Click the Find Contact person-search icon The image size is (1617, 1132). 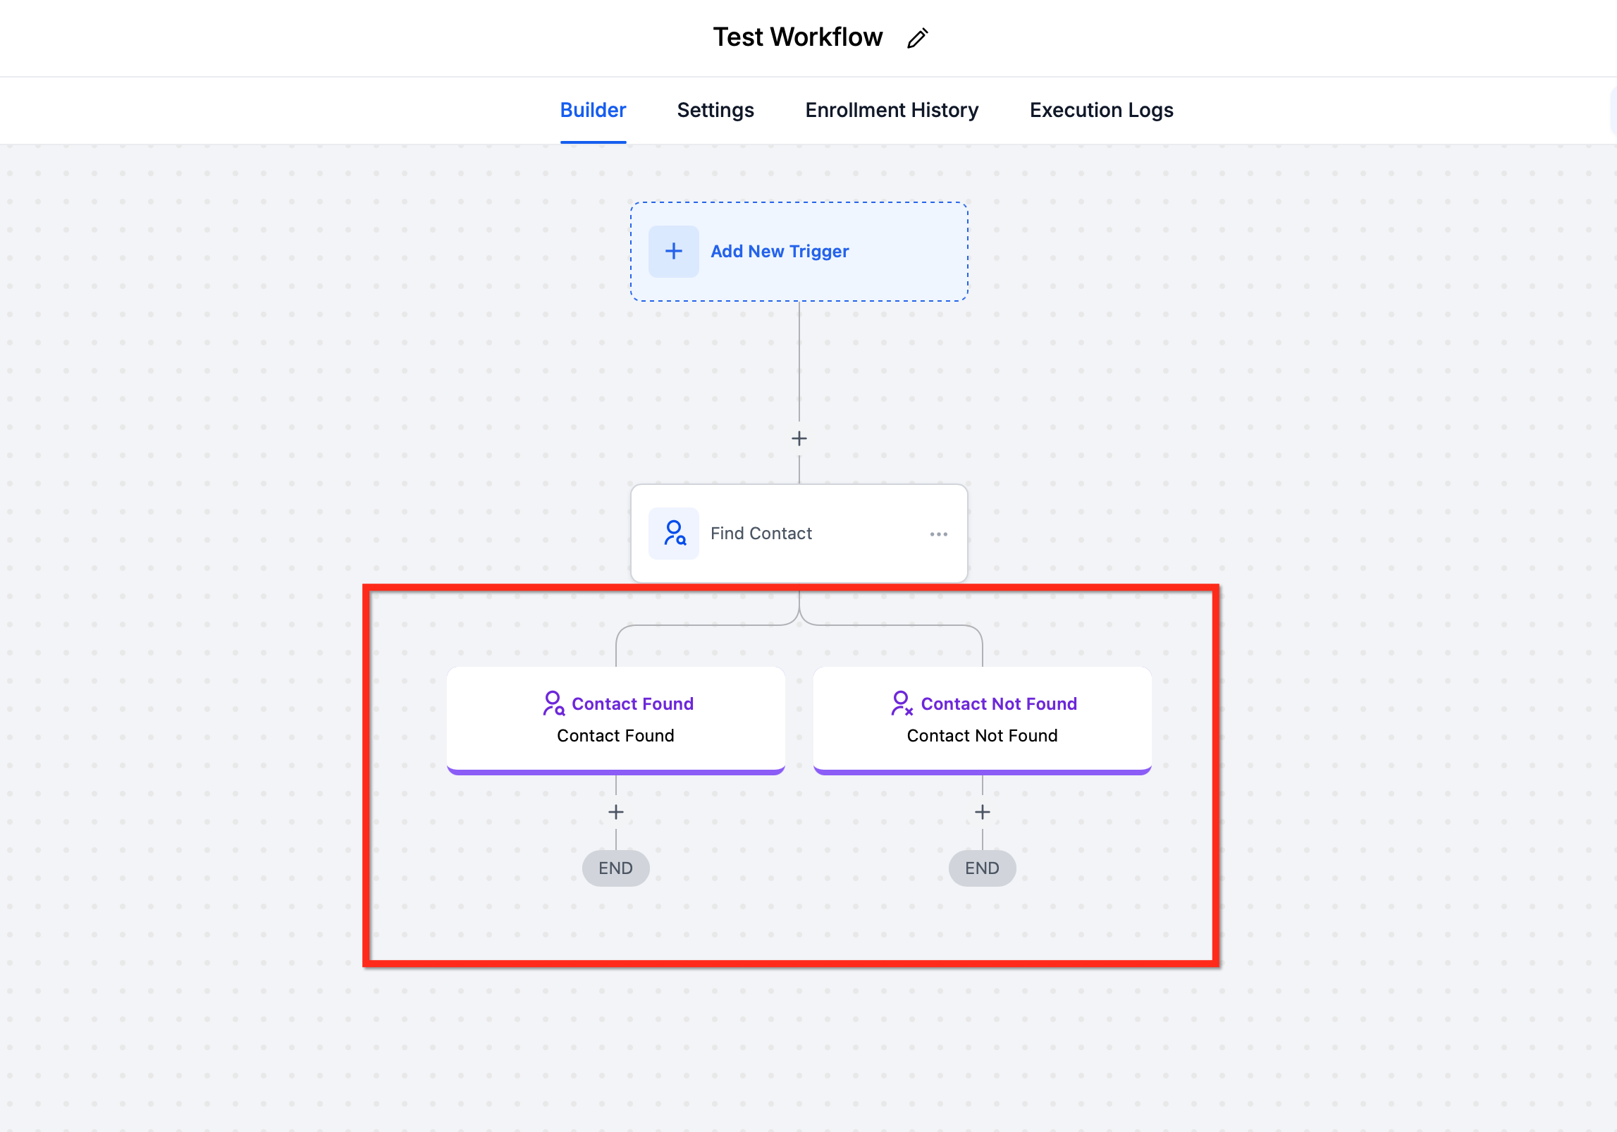[x=674, y=534]
